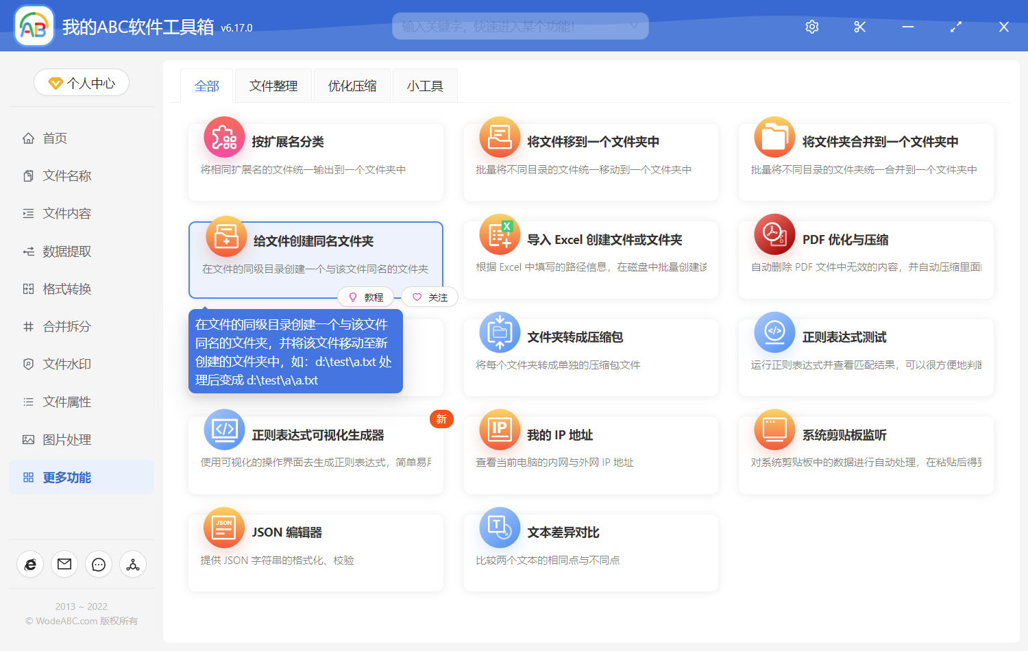
Task: Open PDF 优化与压缩 via its red PDF icon
Action: 774,234
